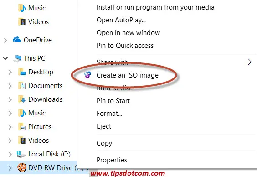This screenshot has height=177, width=257.
Task: Expand the OneDrive tree node
Action: pos(5,40)
